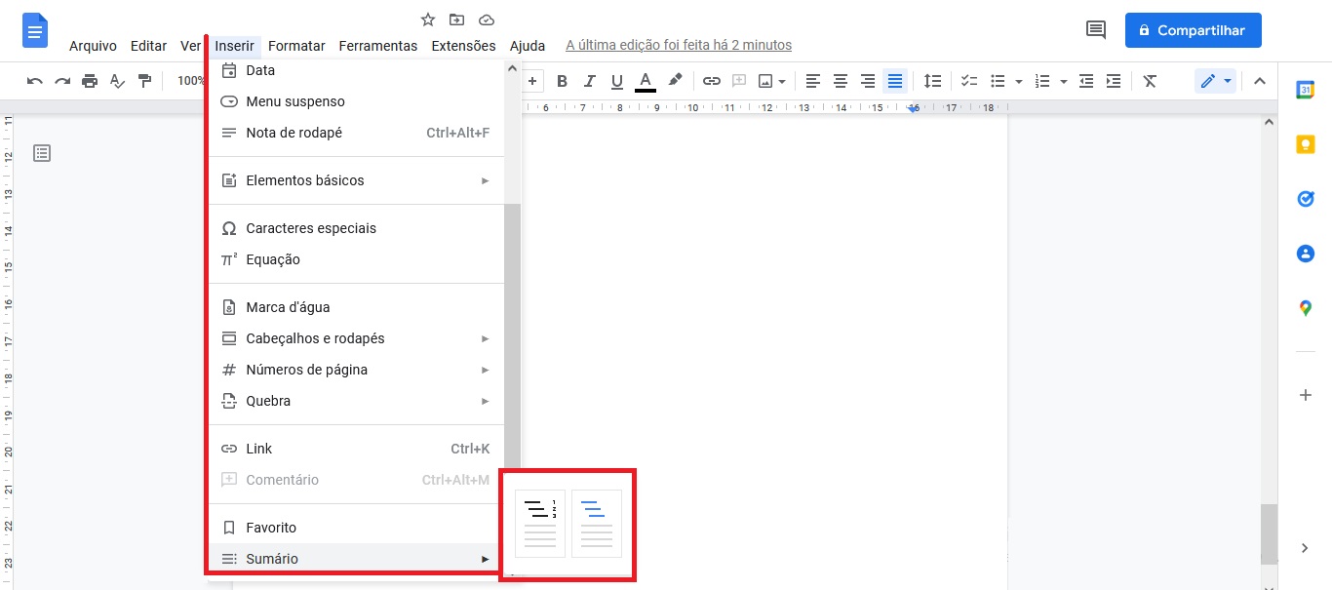Click the Bold formatting icon
The width and height of the screenshot is (1332, 590).
click(x=562, y=81)
